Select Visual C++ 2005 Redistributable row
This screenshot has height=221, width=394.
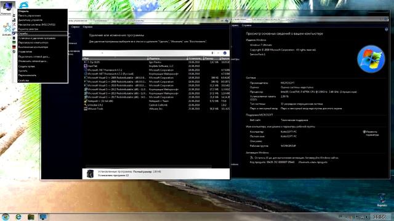pos(156,78)
